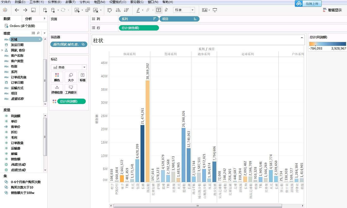
Task: Click the add new data source icon
Action: [45, 10]
